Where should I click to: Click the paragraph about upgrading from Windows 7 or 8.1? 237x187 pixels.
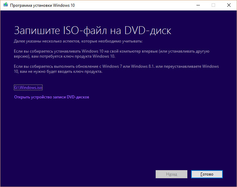[x=116, y=69]
